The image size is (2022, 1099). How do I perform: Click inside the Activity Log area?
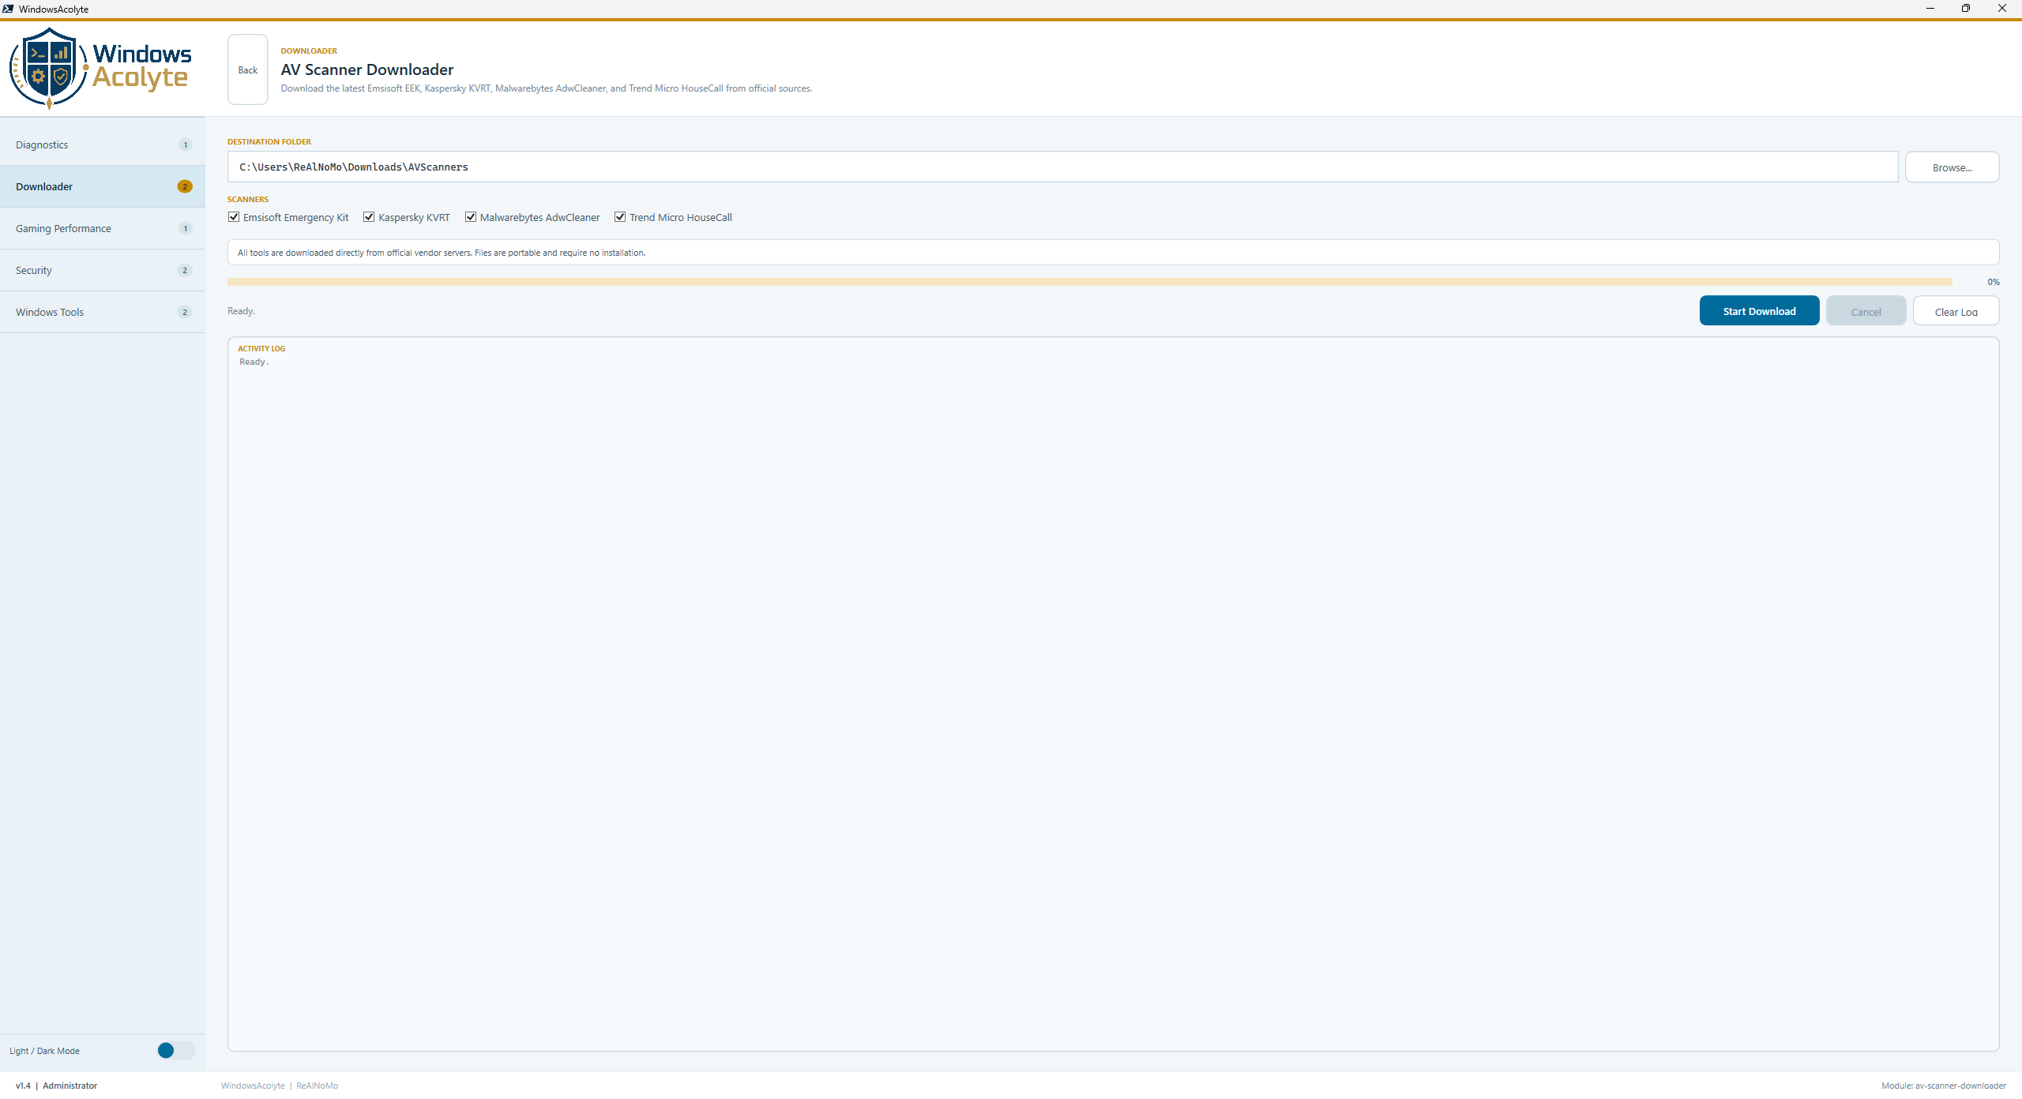click(x=1114, y=695)
